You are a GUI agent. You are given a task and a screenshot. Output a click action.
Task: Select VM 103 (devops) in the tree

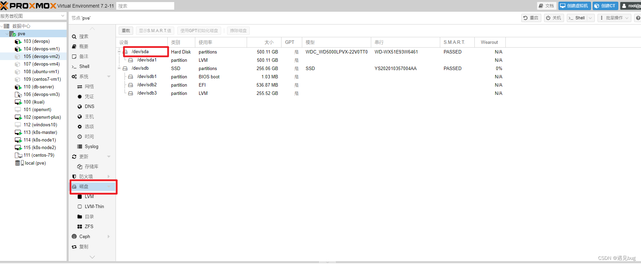coord(33,41)
